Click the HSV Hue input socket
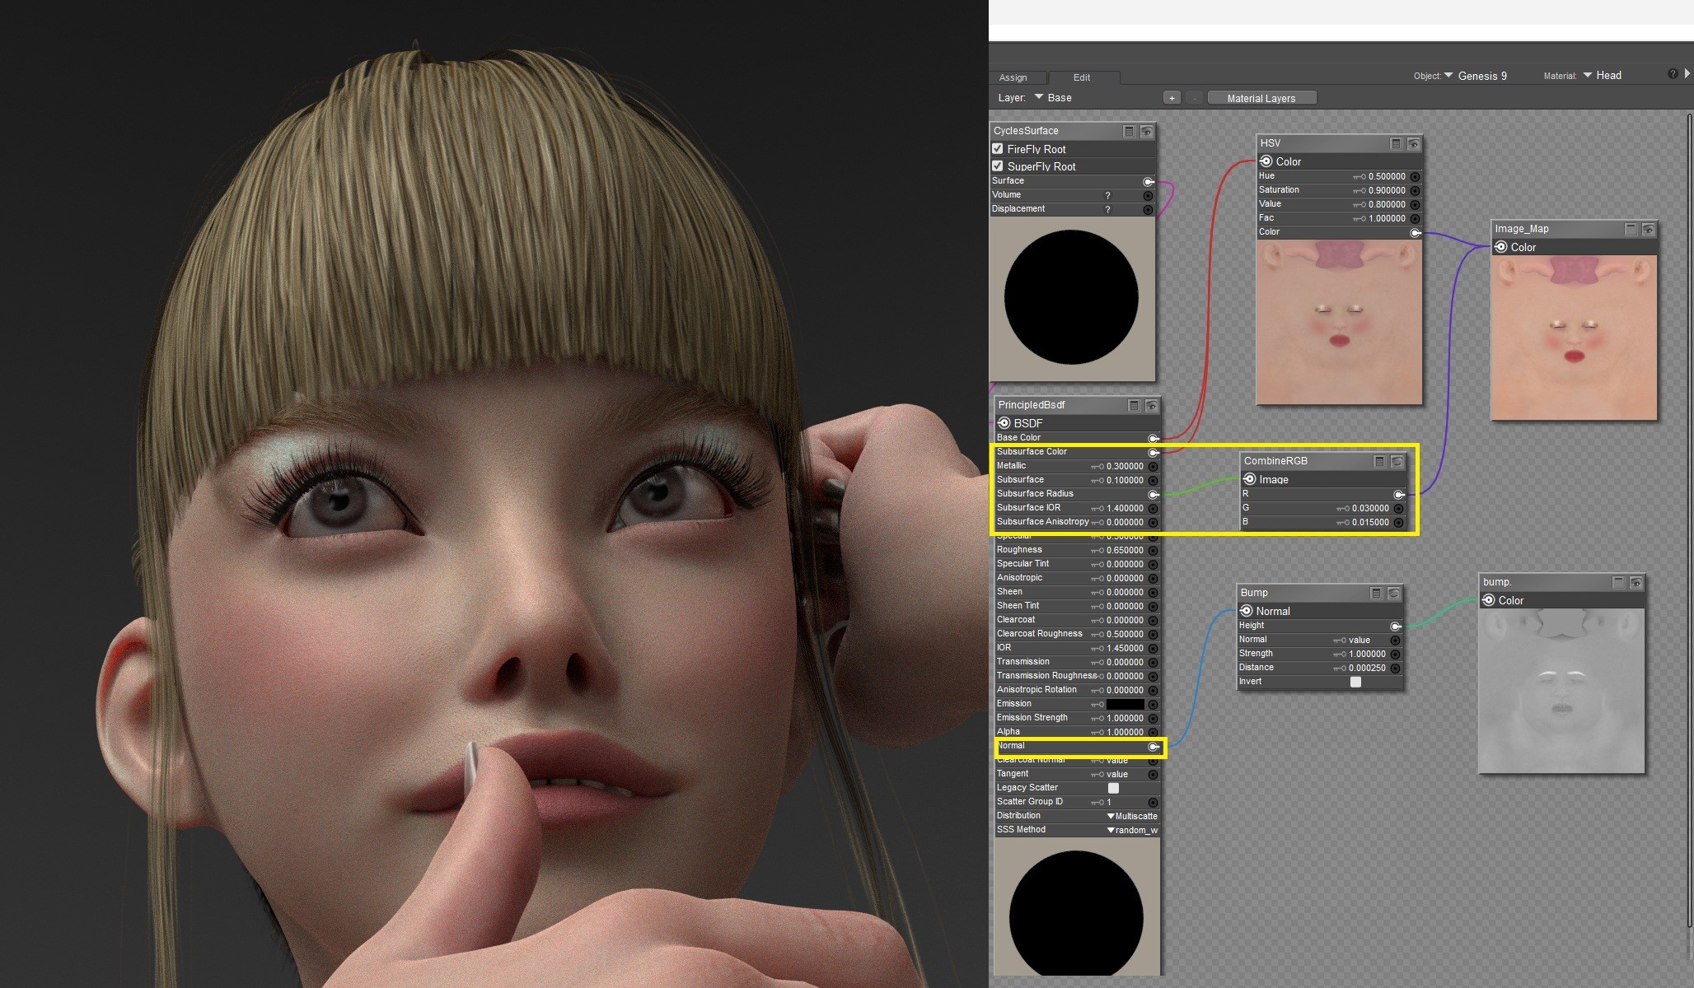This screenshot has width=1694, height=988. pos(1415,177)
